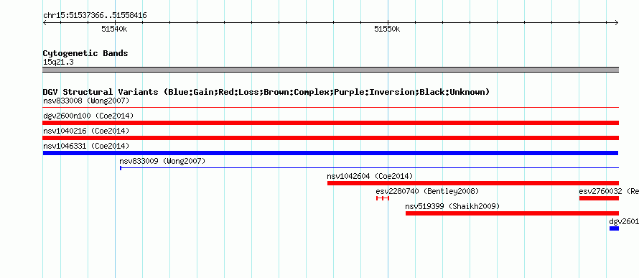Select the red nsv519399 loss bar
This screenshot has height=278, width=639.
click(512, 213)
